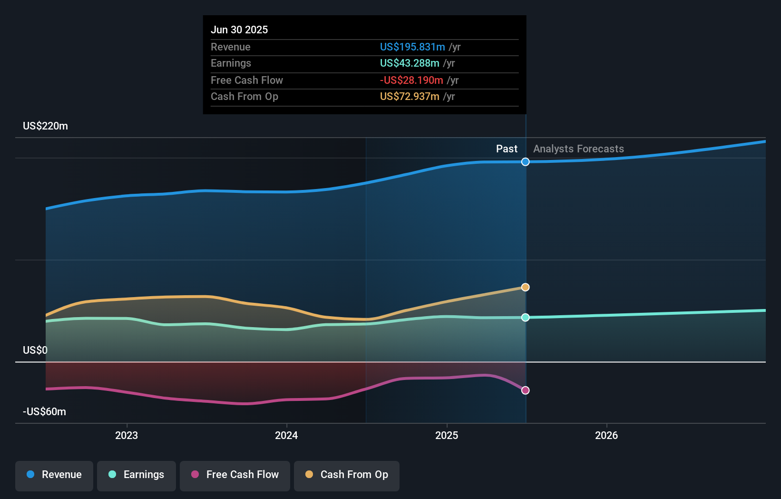This screenshot has height=499, width=781.
Task: Toggle the Earnings series visibility
Action: click(x=136, y=475)
